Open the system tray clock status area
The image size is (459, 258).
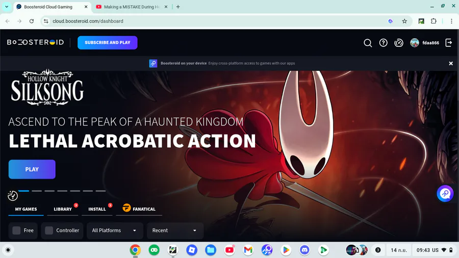[435, 250]
